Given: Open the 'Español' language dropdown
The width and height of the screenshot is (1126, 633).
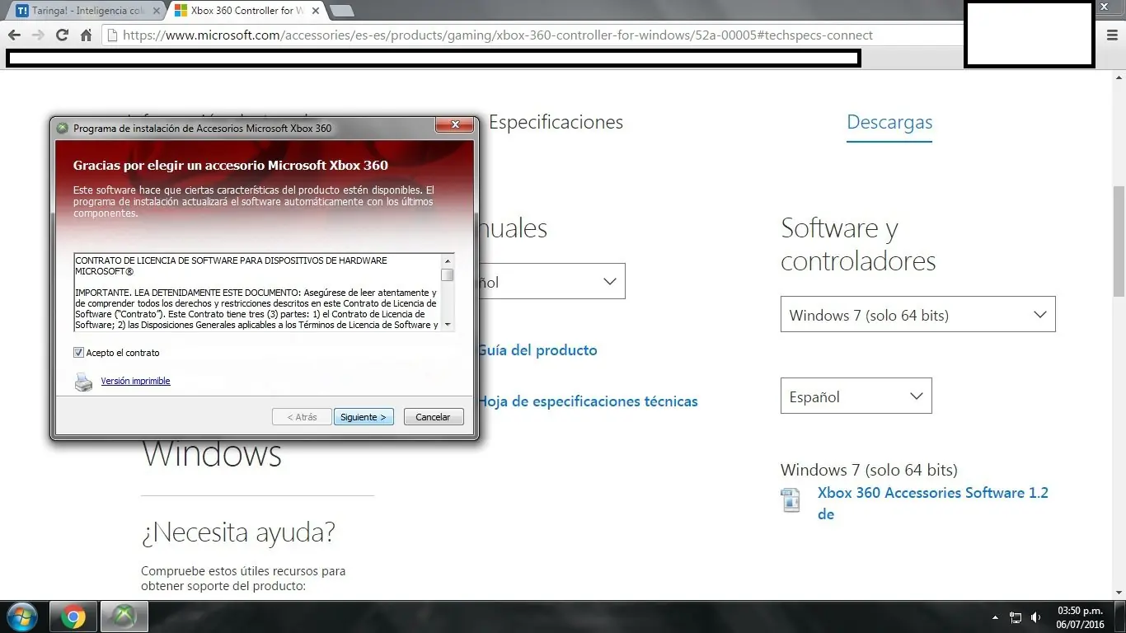Looking at the screenshot, I should click(x=856, y=396).
